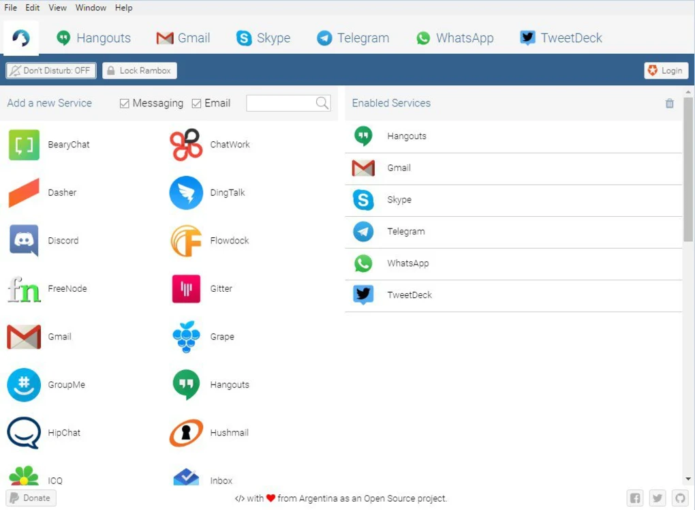695x510 pixels.
Task: Add the DingTalk service via its icon
Action: tap(186, 193)
